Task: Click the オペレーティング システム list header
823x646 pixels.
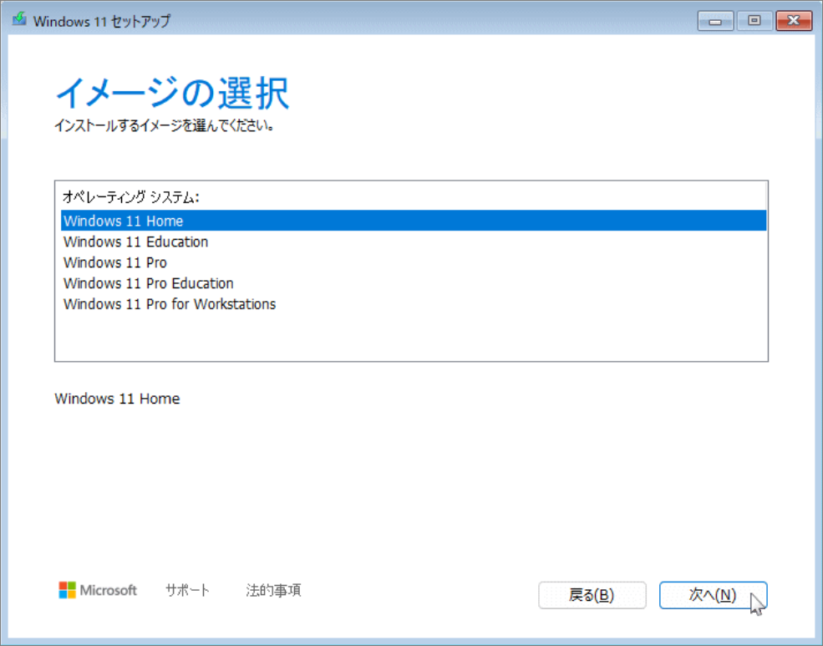Action: tap(121, 200)
